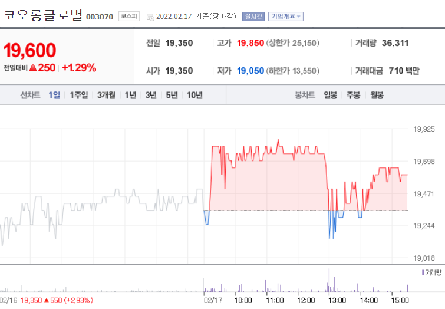Select the 3년 line chart tab
This screenshot has width=445, height=309.
[151, 95]
